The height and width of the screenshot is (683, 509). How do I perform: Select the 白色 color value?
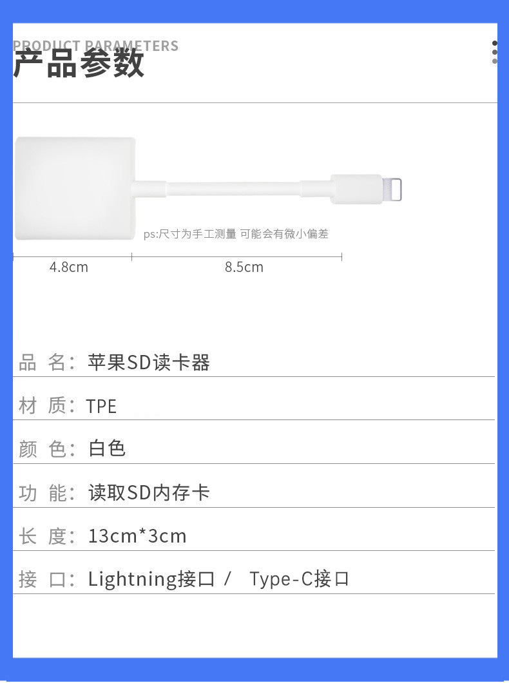[x=107, y=449]
